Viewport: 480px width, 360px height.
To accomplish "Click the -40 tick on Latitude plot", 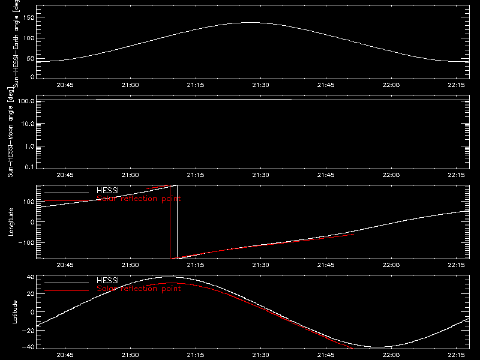I will 28,347.
